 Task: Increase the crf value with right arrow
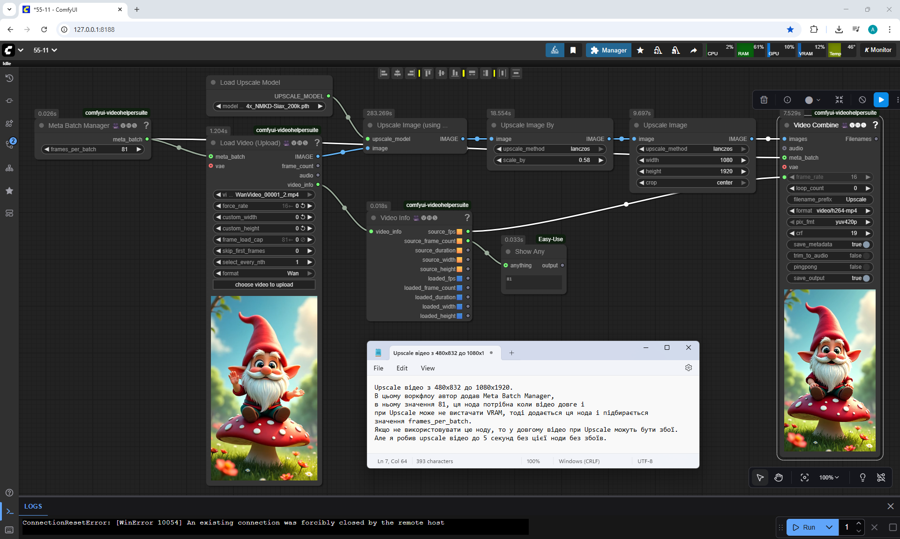point(868,233)
